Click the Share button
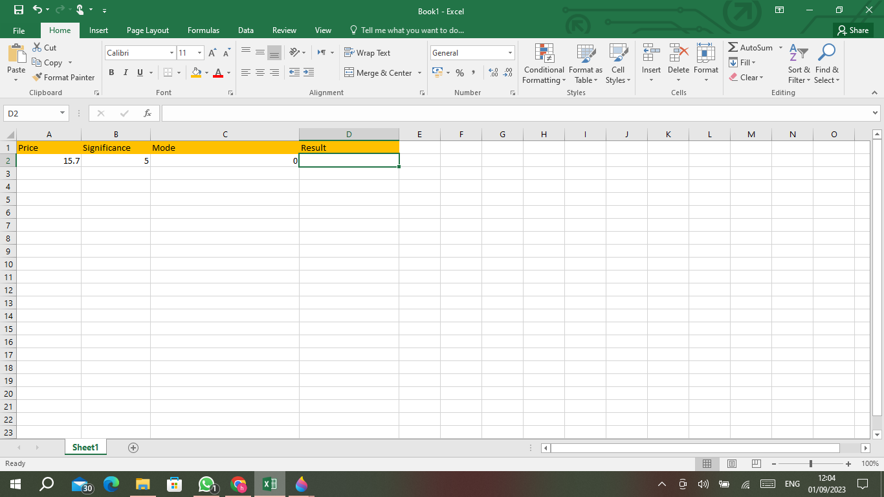The width and height of the screenshot is (884, 497). coord(853,30)
